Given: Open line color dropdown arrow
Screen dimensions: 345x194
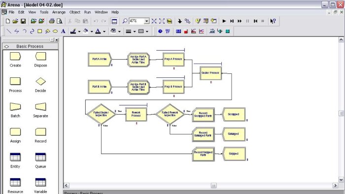Looking at the screenshot, I should [x=79, y=32].
